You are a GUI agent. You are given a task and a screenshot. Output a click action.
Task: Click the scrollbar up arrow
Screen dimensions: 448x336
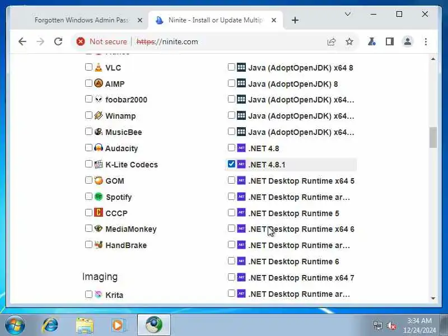tap(433, 59)
